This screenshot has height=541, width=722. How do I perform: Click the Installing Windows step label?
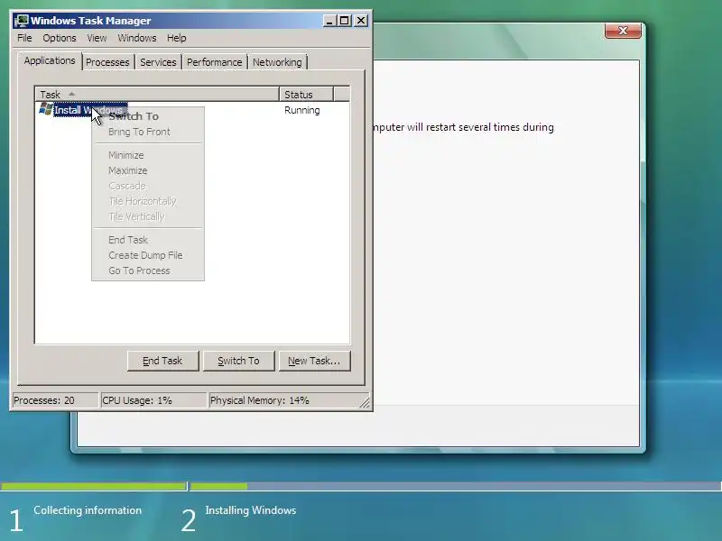tap(251, 510)
